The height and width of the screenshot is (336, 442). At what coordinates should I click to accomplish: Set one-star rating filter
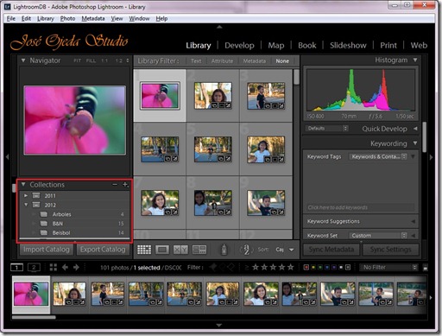tap(256, 267)
